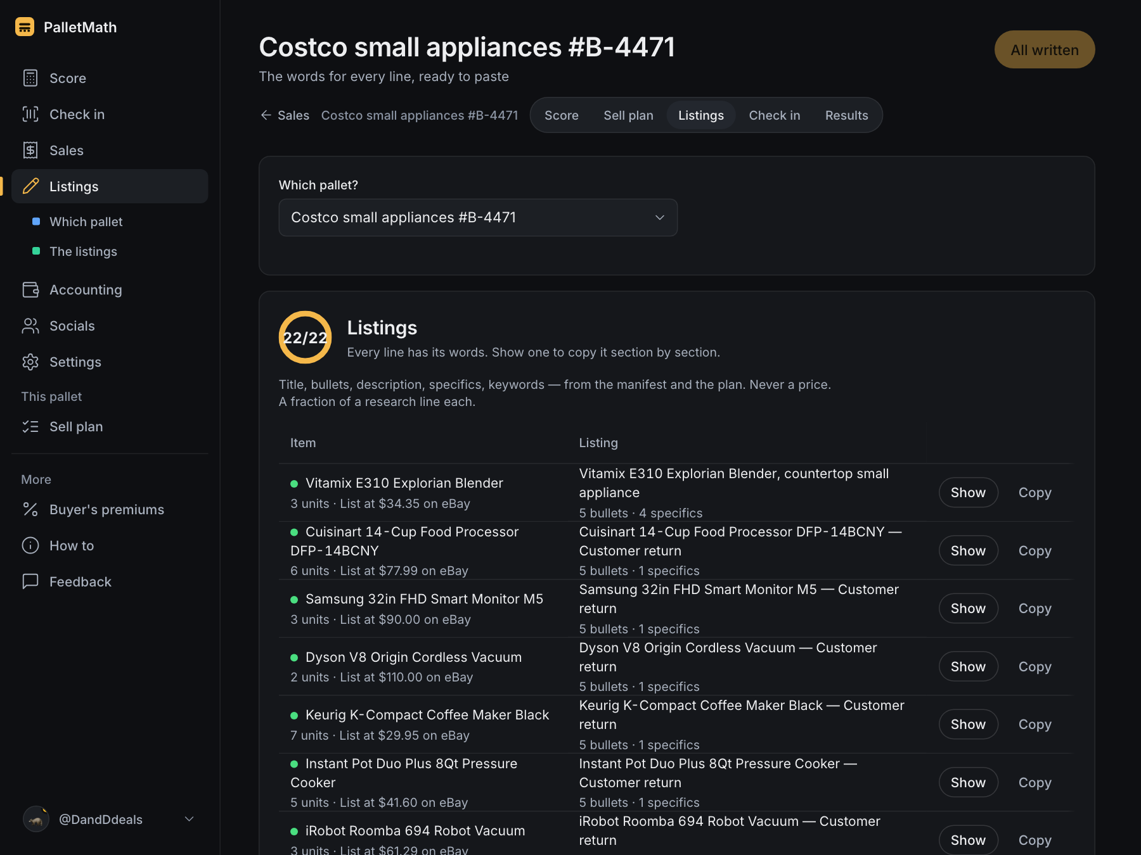Copy the Samsung 32in Smart Monitor M5 listing
The height and width of the screenshot is (855, 1141).
pyautogui.click(x=1035, y=608)
